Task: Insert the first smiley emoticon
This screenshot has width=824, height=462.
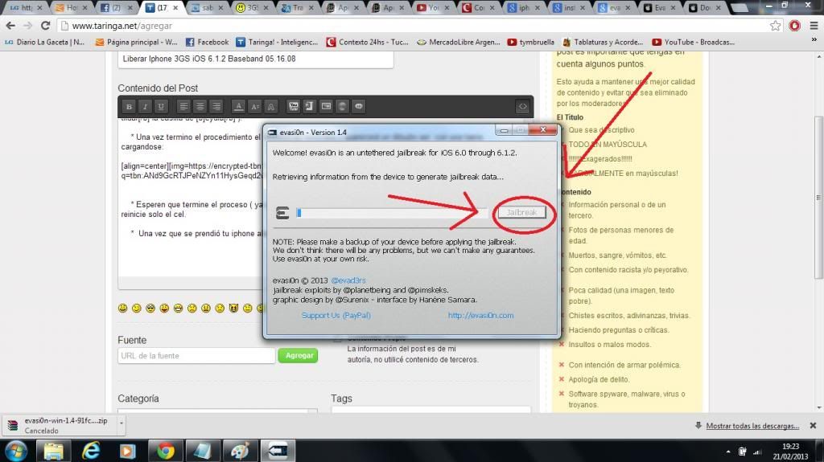Action: (122, 309)
